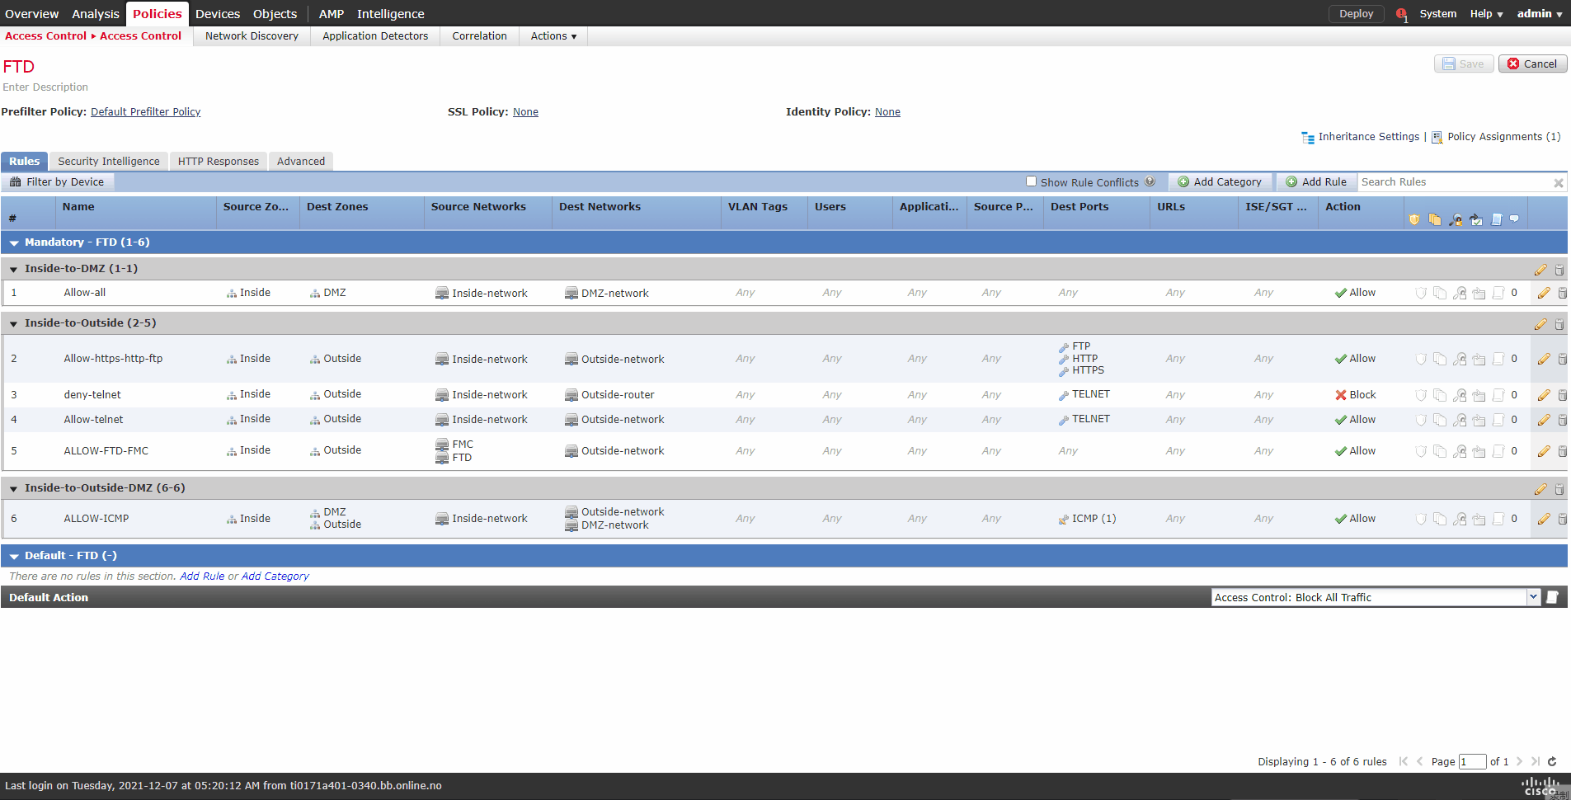The image size is (1571, 800).
Task: Edit the Allow-all rule with its pencil icon
Action: tap(1544, 293)
